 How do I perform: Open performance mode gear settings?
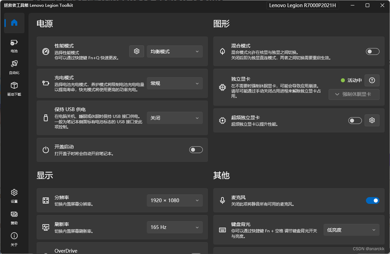[137, 51]
